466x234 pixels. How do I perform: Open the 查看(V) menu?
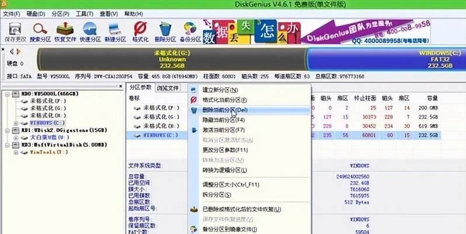[109, 14]
